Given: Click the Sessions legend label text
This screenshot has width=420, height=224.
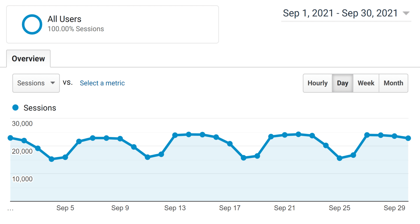Looking at the screenshot, I should click(40, 108).
